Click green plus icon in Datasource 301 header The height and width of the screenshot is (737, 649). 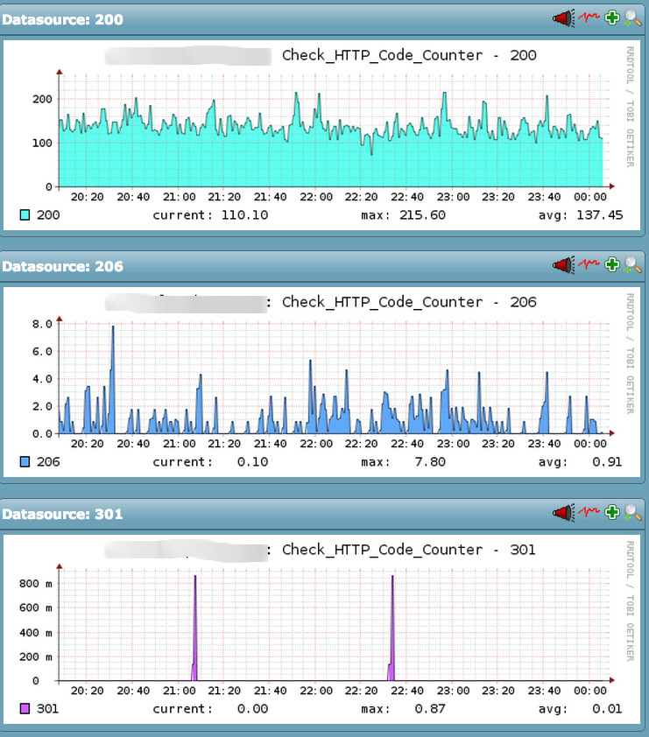(x=612, y=512)
